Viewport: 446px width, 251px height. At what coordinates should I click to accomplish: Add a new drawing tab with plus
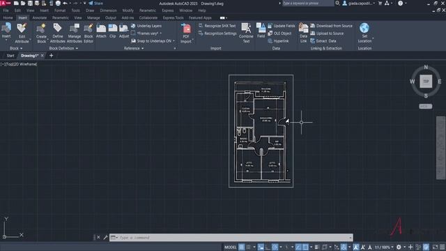click(x=51, y=56)
